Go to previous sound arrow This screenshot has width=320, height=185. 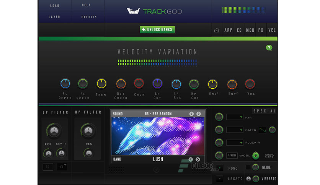coord(191,114)
